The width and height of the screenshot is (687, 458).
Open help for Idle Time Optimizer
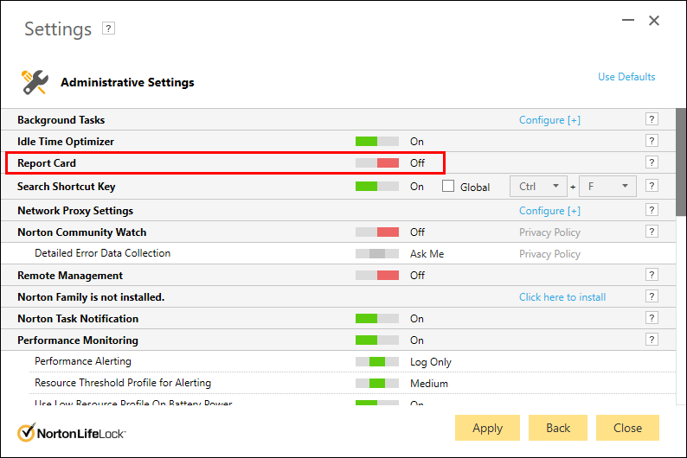pos(652,141)
